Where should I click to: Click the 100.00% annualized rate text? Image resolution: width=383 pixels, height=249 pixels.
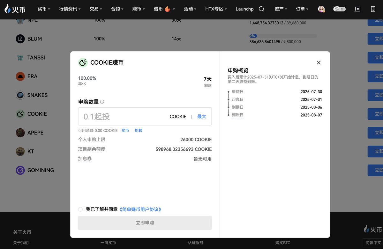point(87,78)
